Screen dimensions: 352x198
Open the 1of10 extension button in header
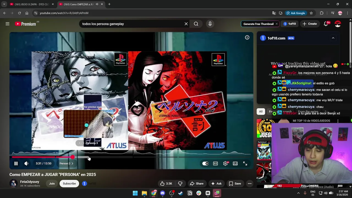[290, 24]
